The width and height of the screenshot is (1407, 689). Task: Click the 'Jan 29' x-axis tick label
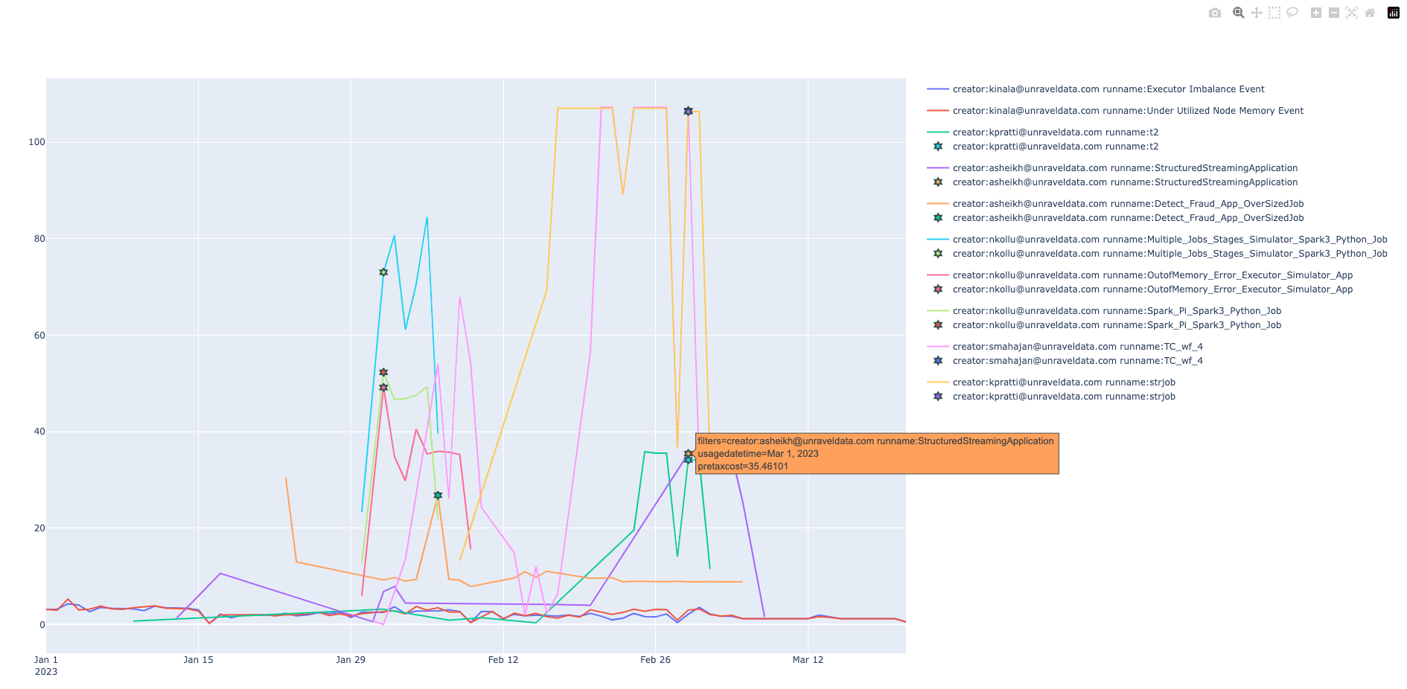pyautogui.click(x=351, y=660)
